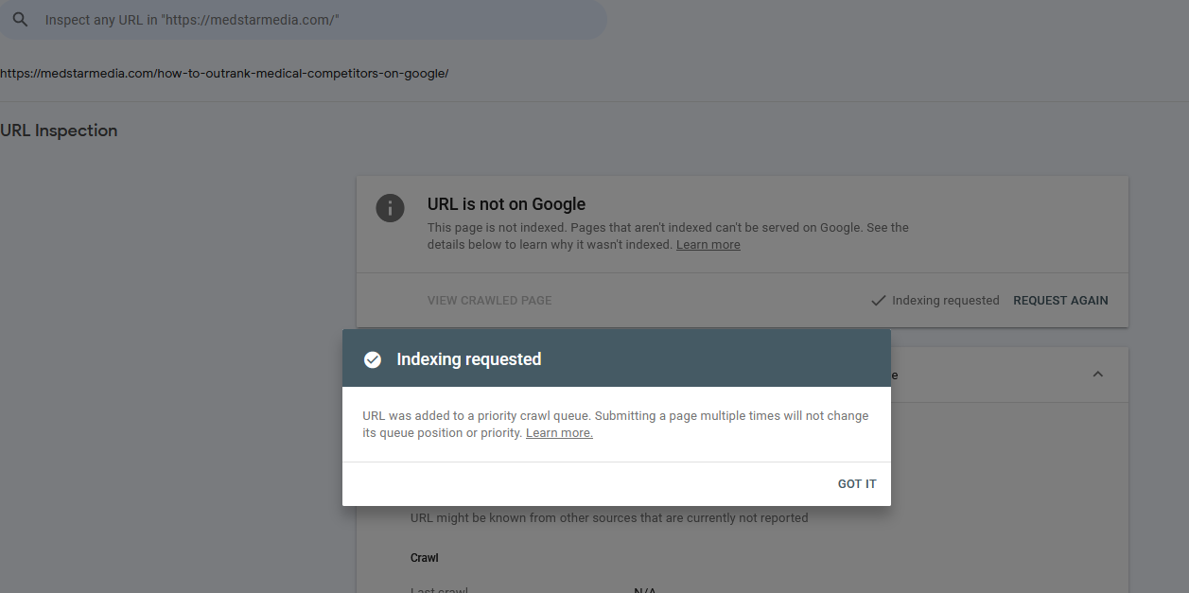The width and height of the screenshot is (1189, 593).
Task: Select the inspected medstarmedia.com URL text
Action: (224, 73)
